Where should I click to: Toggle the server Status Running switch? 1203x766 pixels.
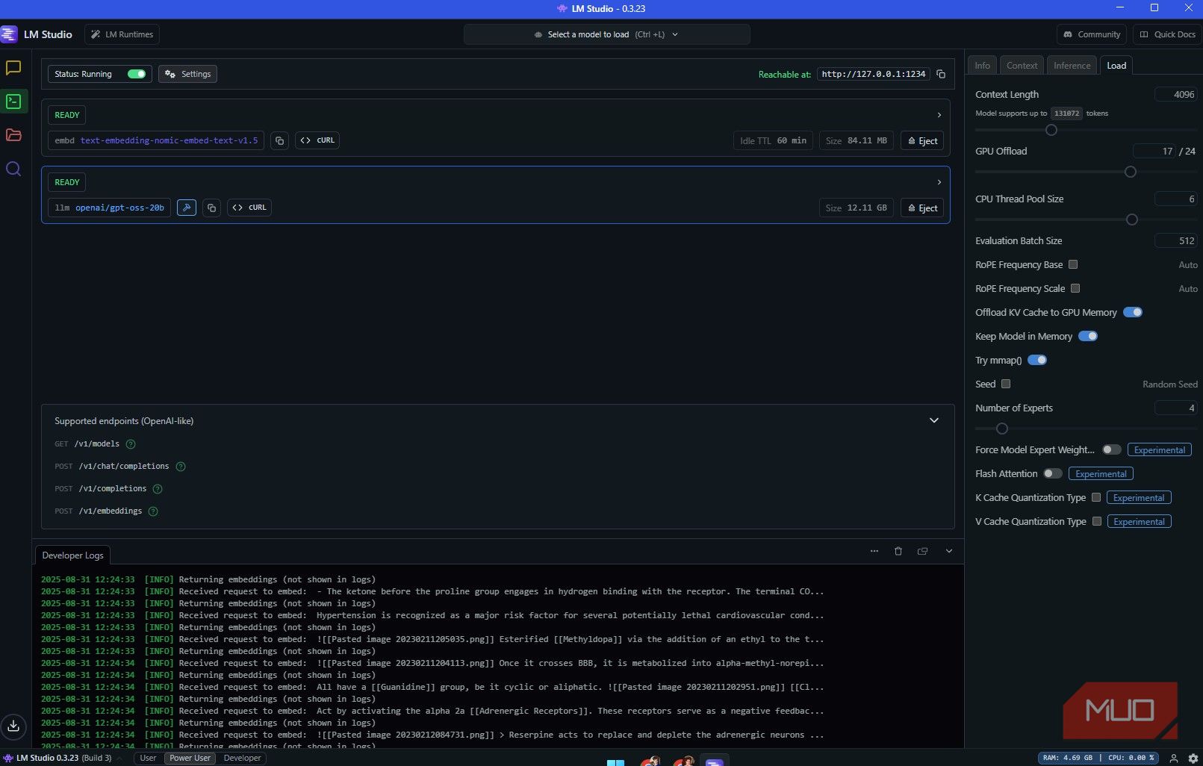tap(137, 74)
